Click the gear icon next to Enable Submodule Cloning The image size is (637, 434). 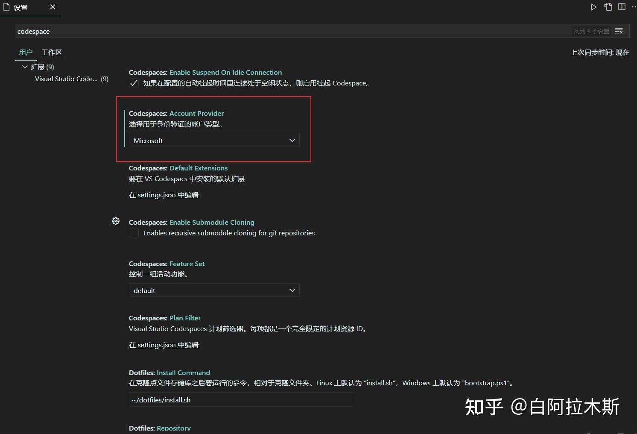[x=116, y=221]
